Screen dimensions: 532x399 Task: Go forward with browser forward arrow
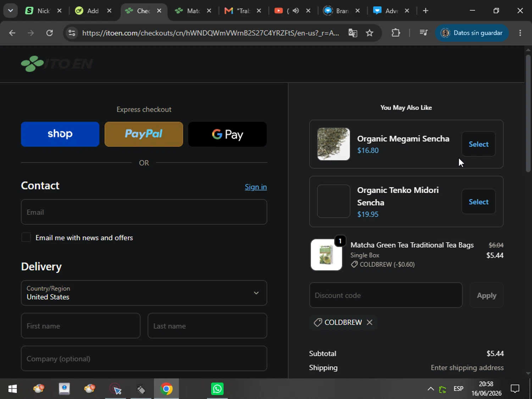[31, 33]
